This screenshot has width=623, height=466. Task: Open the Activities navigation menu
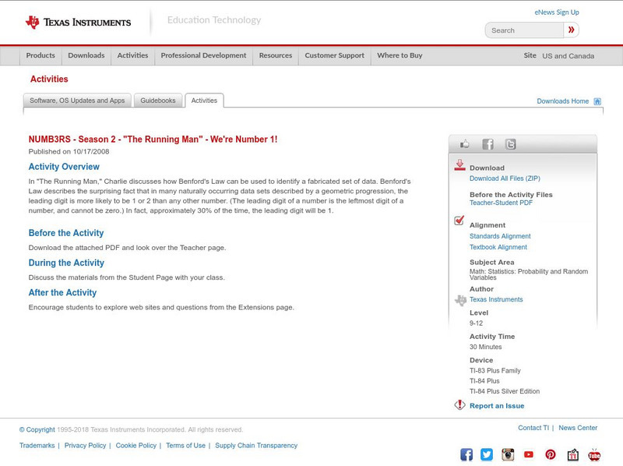coord(132,55)
